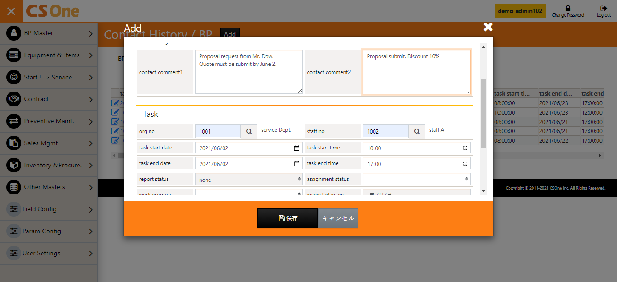
Task: Close the Add dialog with white X
Action: coord(488,27)
